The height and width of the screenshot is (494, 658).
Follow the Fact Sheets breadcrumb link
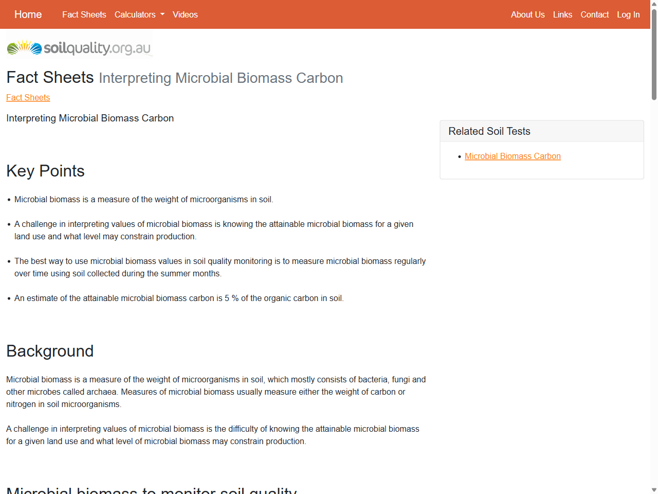28,97
